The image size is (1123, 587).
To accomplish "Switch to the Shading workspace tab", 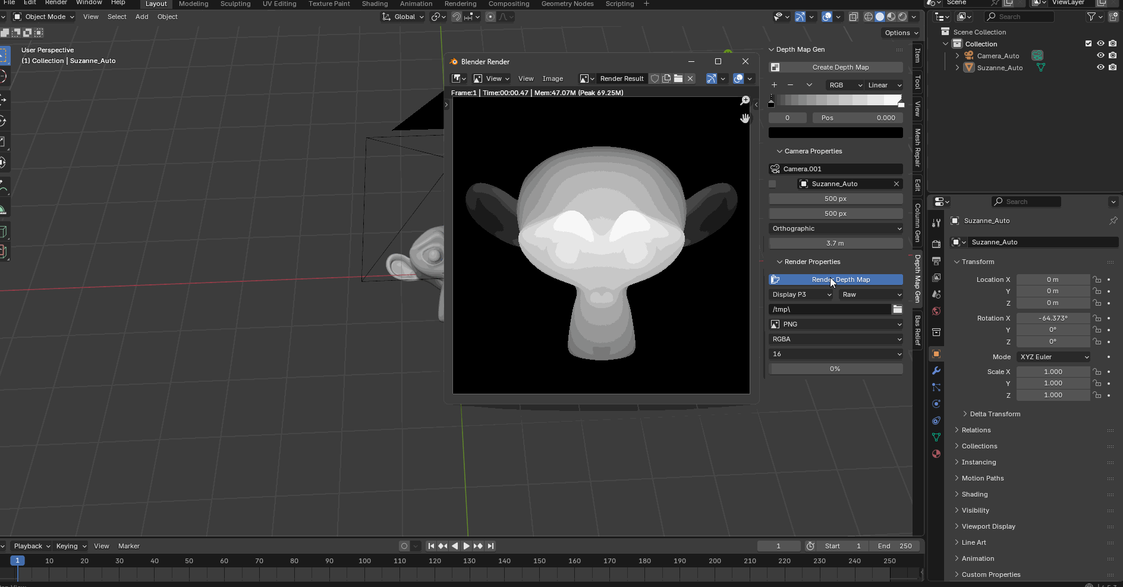I will 375,4.
